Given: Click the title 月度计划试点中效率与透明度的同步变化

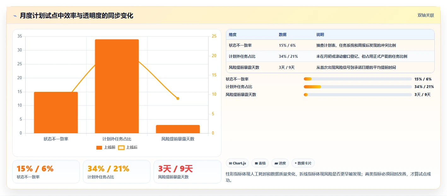Looking at the screenshot, I should tap(77, 15).
